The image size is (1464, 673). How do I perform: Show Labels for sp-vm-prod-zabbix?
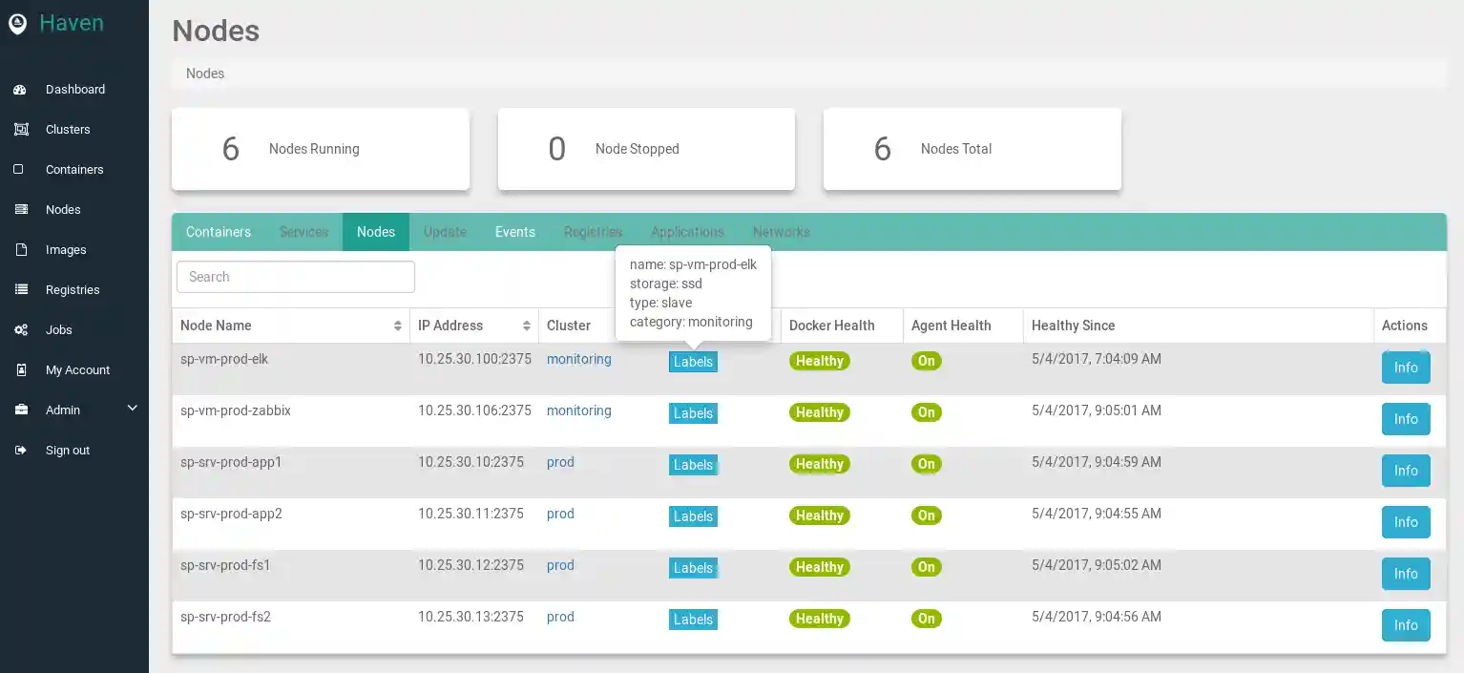pos(693,413)
